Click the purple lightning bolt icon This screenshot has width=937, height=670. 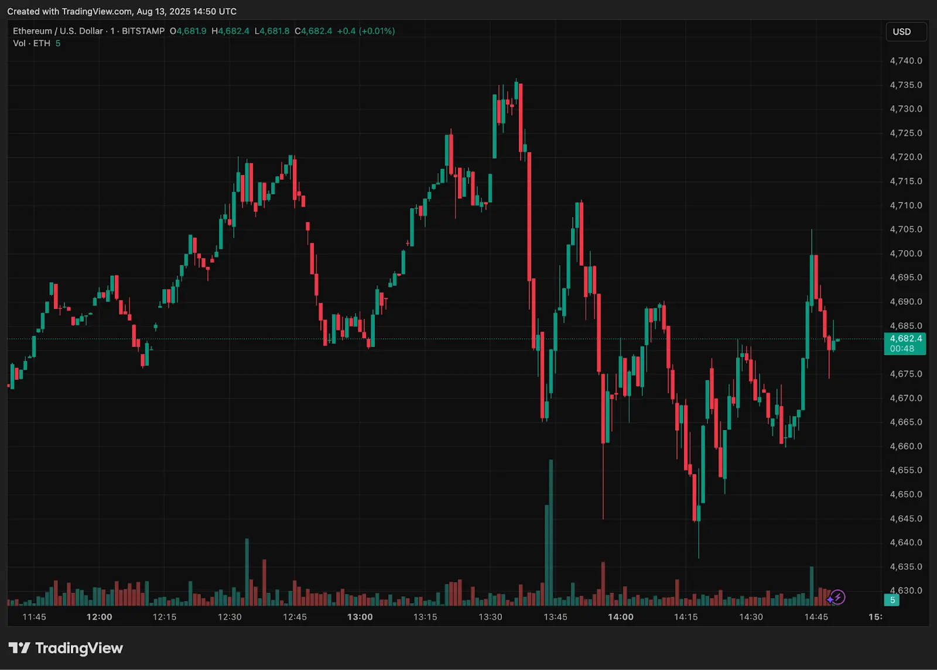click(x=838, y=597)
